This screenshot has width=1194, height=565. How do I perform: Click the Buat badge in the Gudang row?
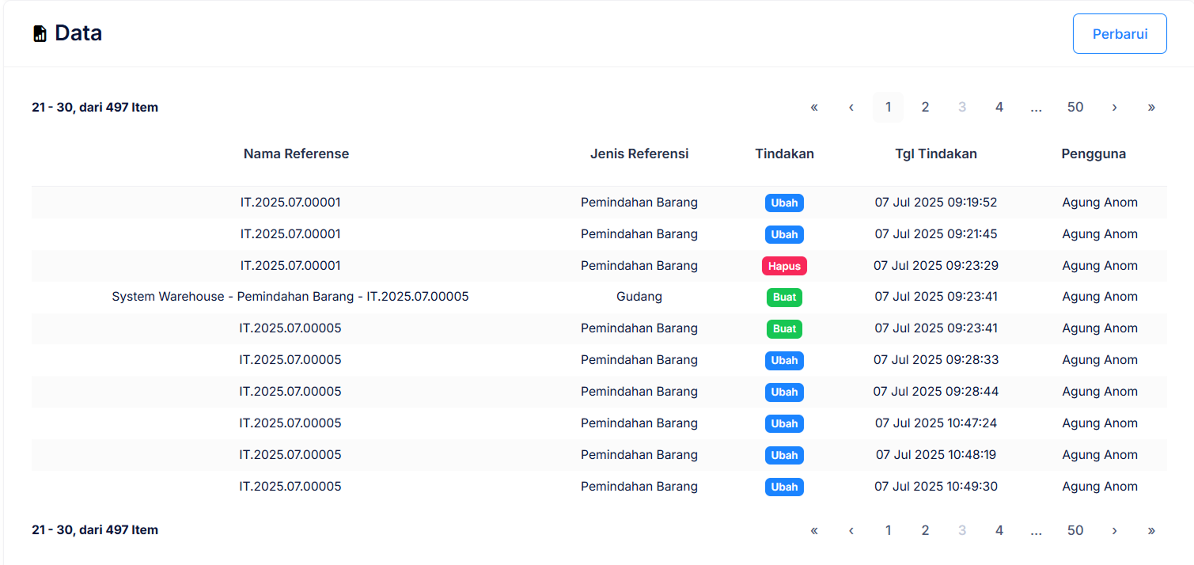(x=784, y=298)
